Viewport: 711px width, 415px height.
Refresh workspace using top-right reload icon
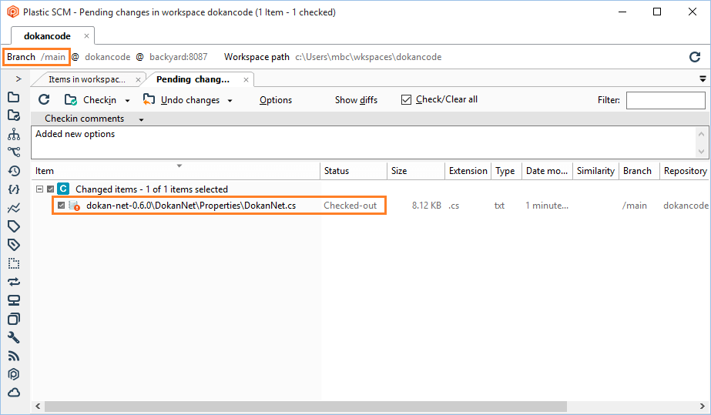click(x=694, y=57)
